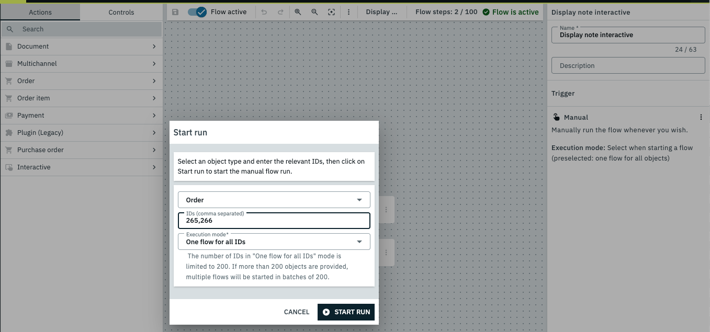This screenshot has height=332, width=710.
Task: Open the Manual trigger options menu
Action: tap(701, 118)
